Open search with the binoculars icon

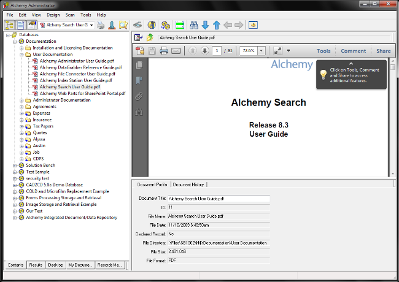click(x=194, y=25)
